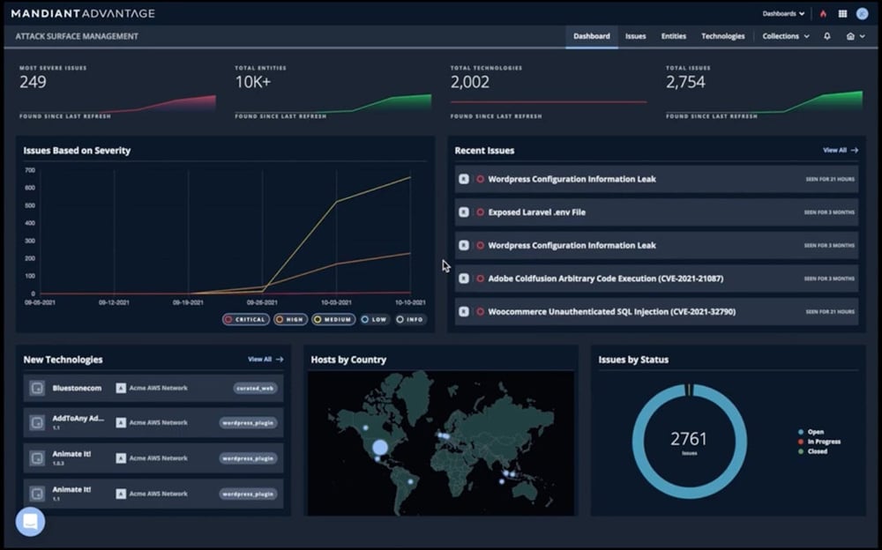Image resolution: width=882 pixels, height=550 pixels.
Task: Toggle the Critical severity legend filter
Action: pyautogui.click(x=245, y=319)
